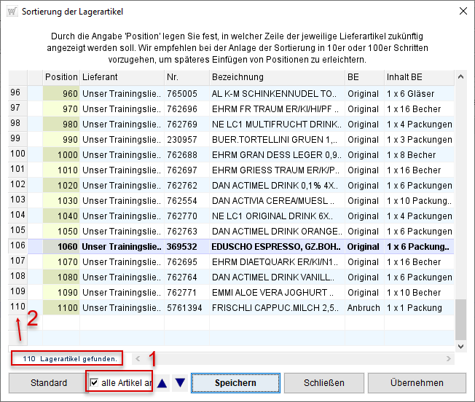Screen dimensions: 475x402
Task: Click position cell 960 in row 96
Action: pos(61,94)
